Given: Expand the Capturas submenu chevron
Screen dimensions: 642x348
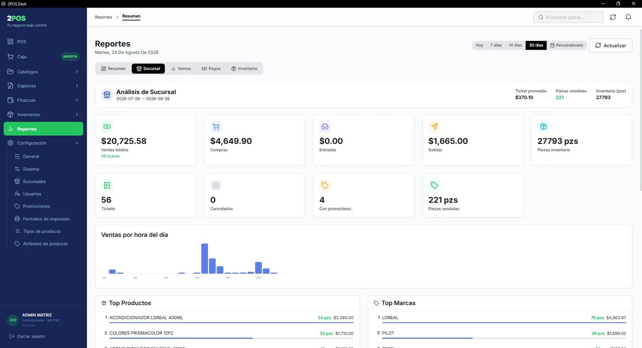Looking at the screenshot, I should pos(77,86).
